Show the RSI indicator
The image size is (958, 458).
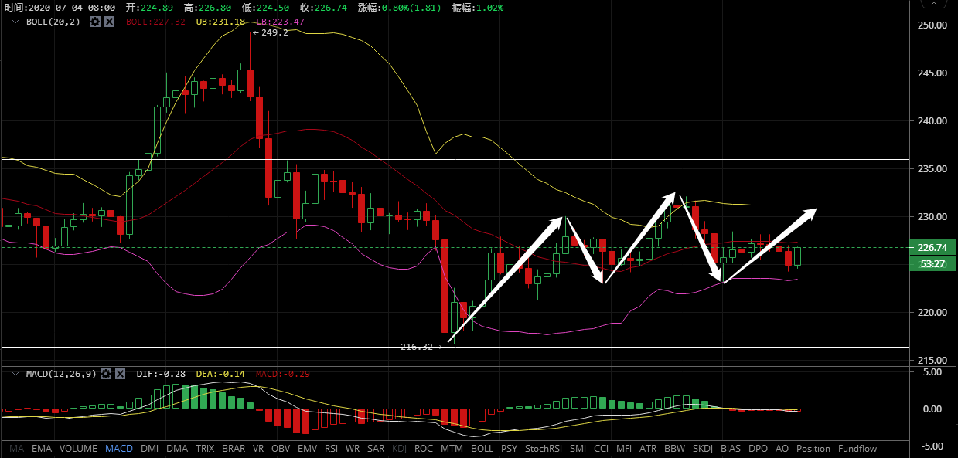(x=331, y=448)
